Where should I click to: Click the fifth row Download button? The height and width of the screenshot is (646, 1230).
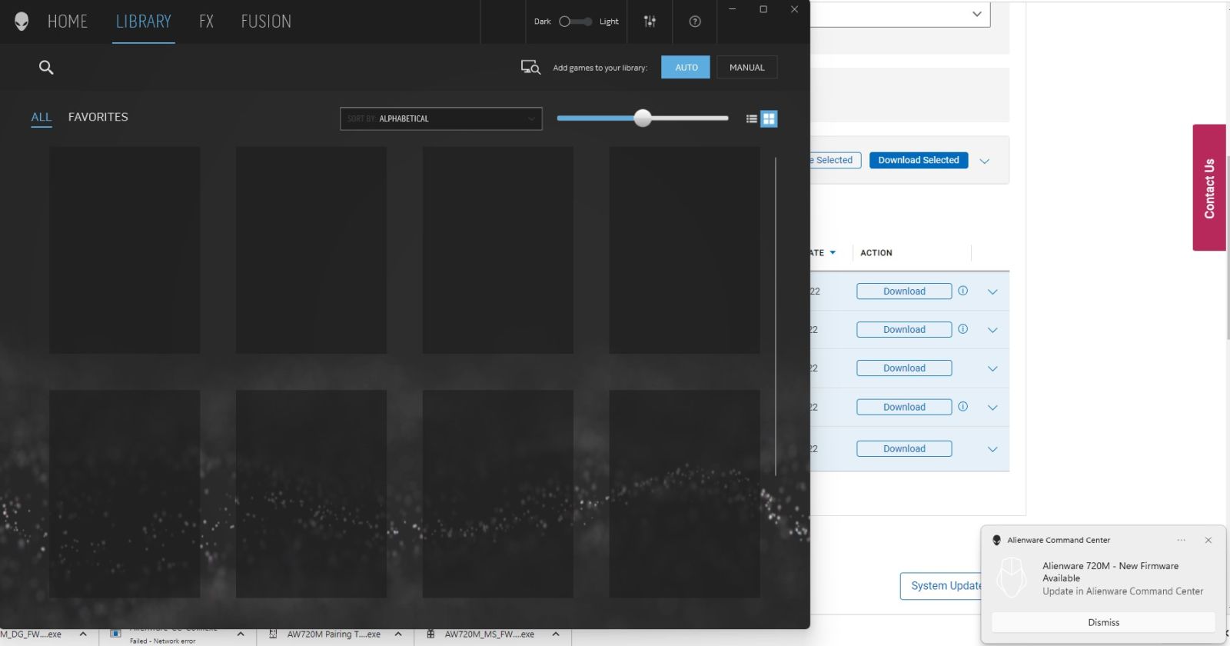[x=904, y=448]
